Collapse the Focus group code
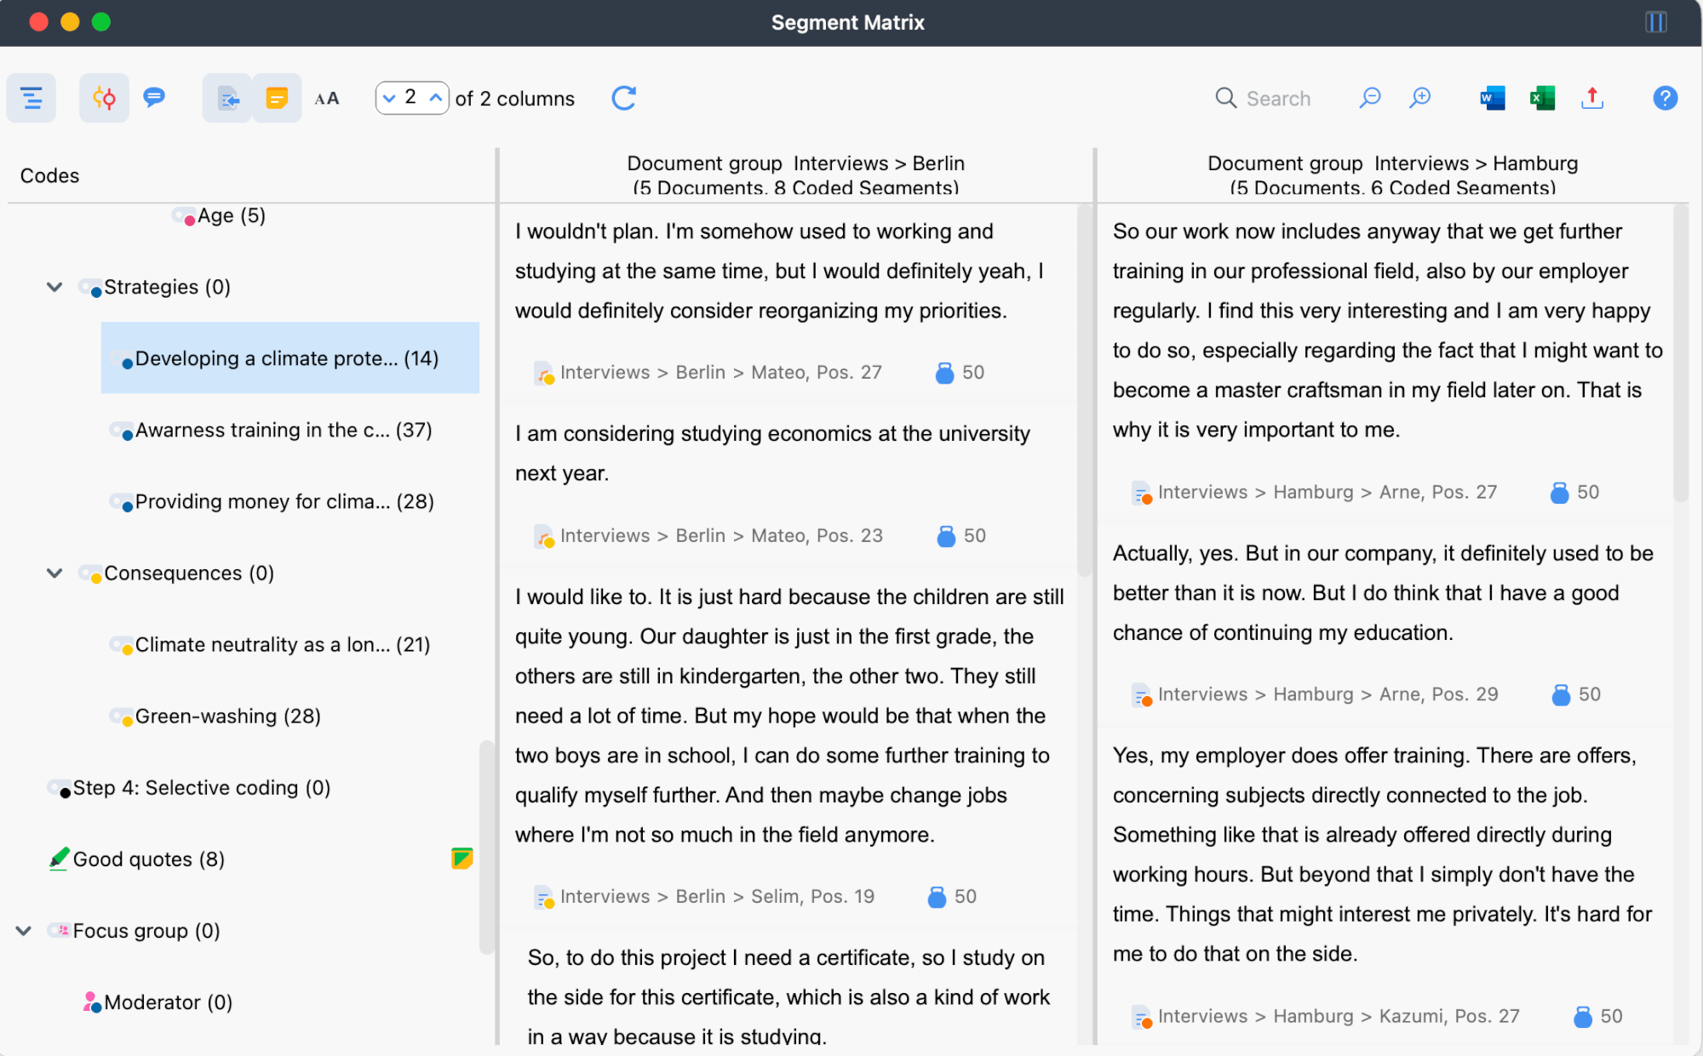1703x1056 pixels. coord(24,930)
